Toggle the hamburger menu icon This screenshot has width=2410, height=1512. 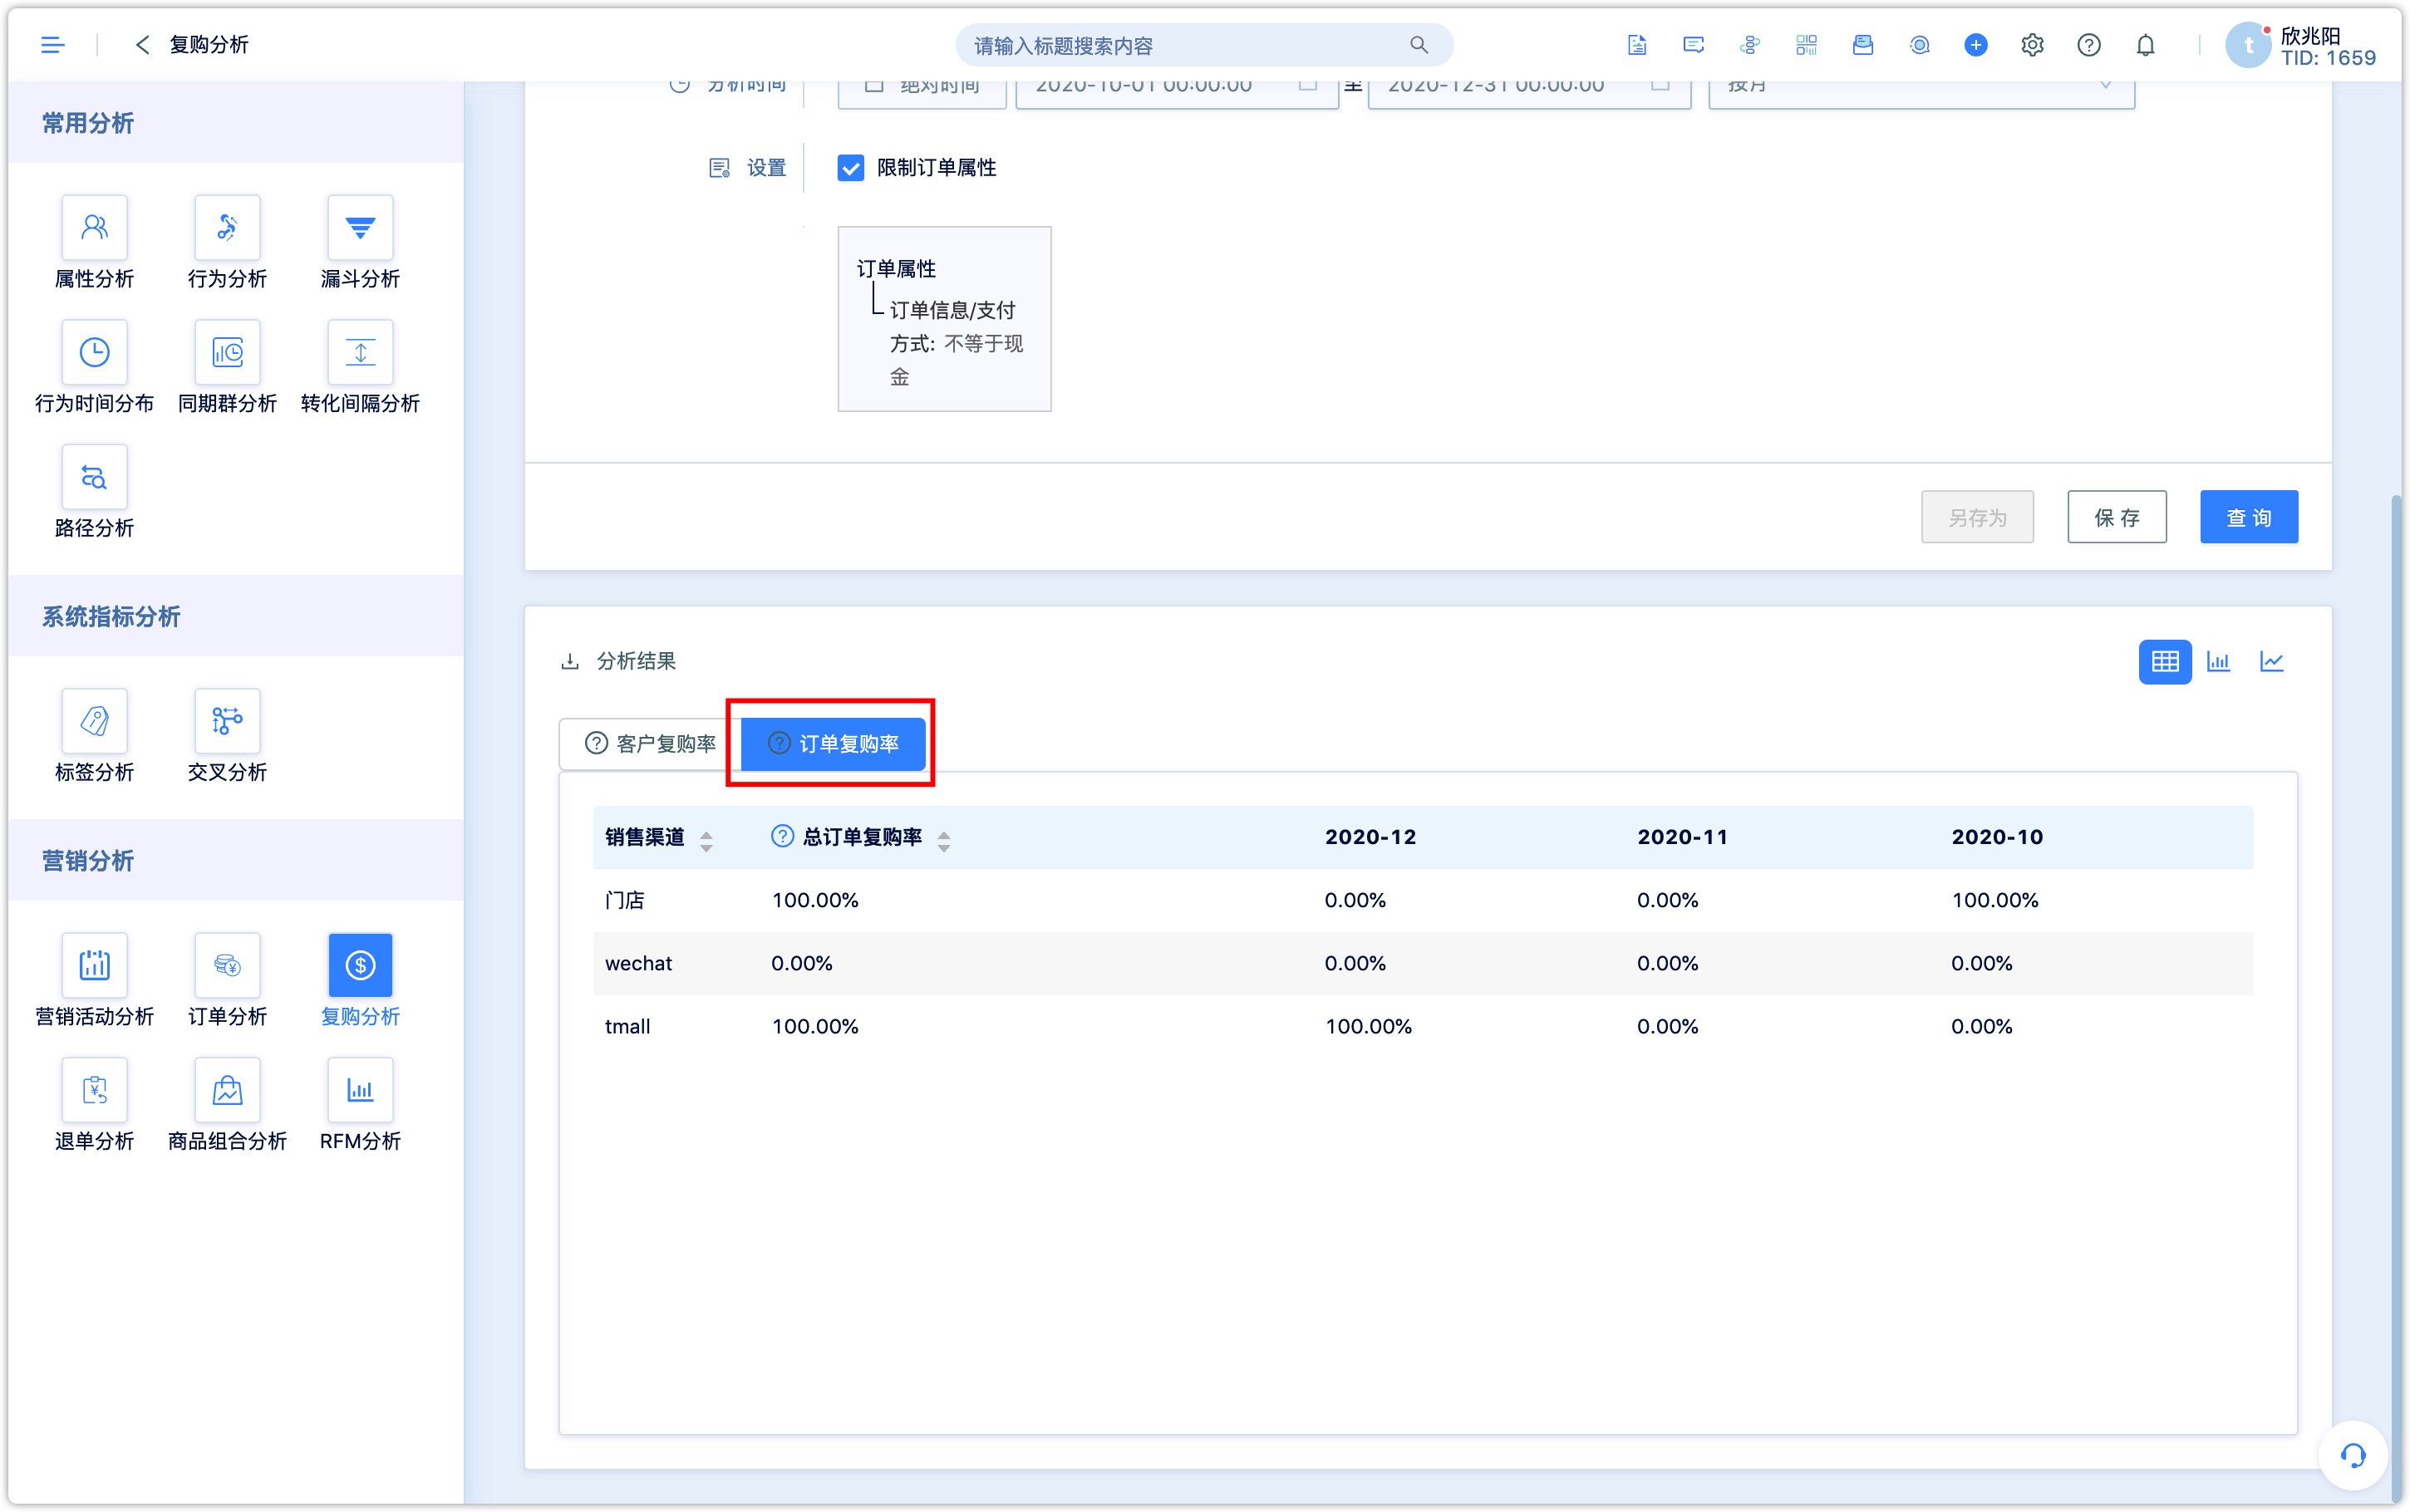point(52,45)
